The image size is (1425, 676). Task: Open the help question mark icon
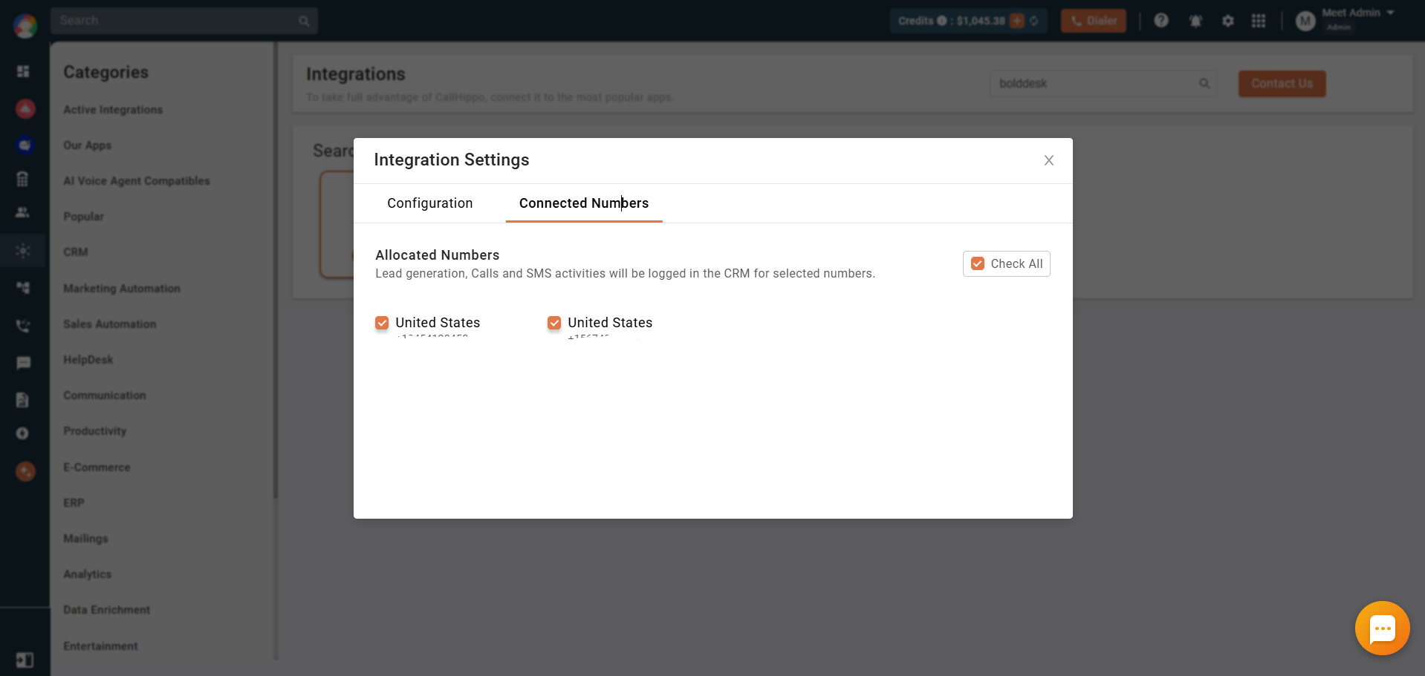point(1161,21)
